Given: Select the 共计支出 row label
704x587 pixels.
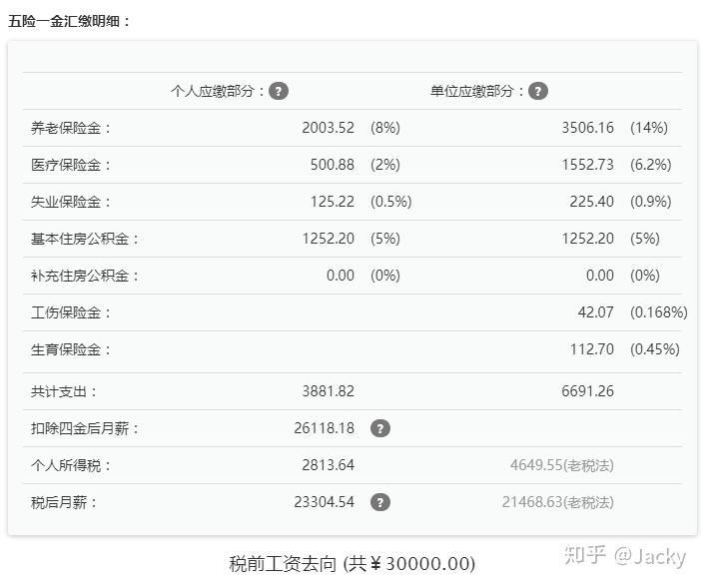Looking at the screenshot, I should [x=63, y=391].
